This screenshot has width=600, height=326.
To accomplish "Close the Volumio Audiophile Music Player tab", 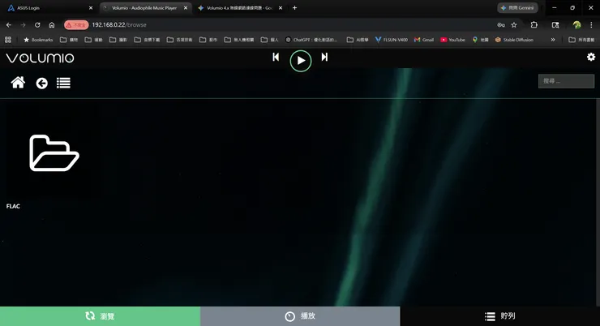I will tap(186, 7).
